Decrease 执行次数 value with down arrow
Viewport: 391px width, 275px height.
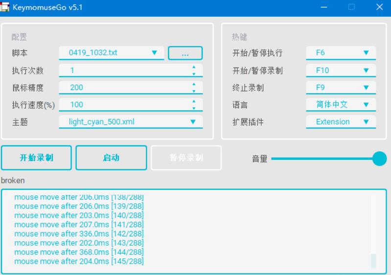click(x=194, y=74)
